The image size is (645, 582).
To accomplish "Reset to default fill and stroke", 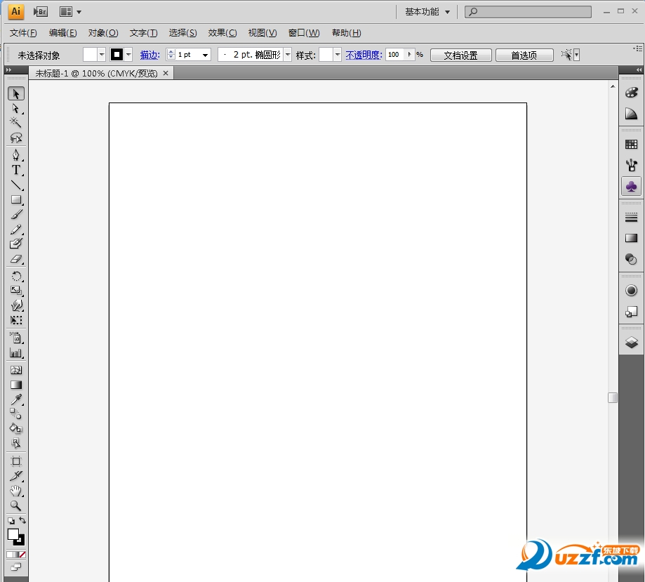I will point(11,521).
